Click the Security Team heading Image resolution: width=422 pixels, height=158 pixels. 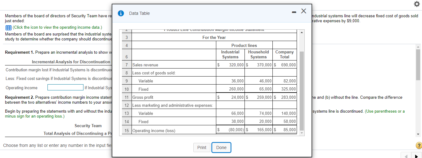88,126
